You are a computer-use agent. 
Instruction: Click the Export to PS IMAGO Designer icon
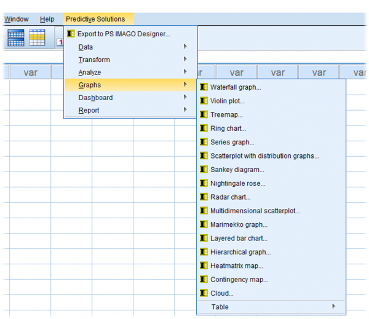point(71,34)
